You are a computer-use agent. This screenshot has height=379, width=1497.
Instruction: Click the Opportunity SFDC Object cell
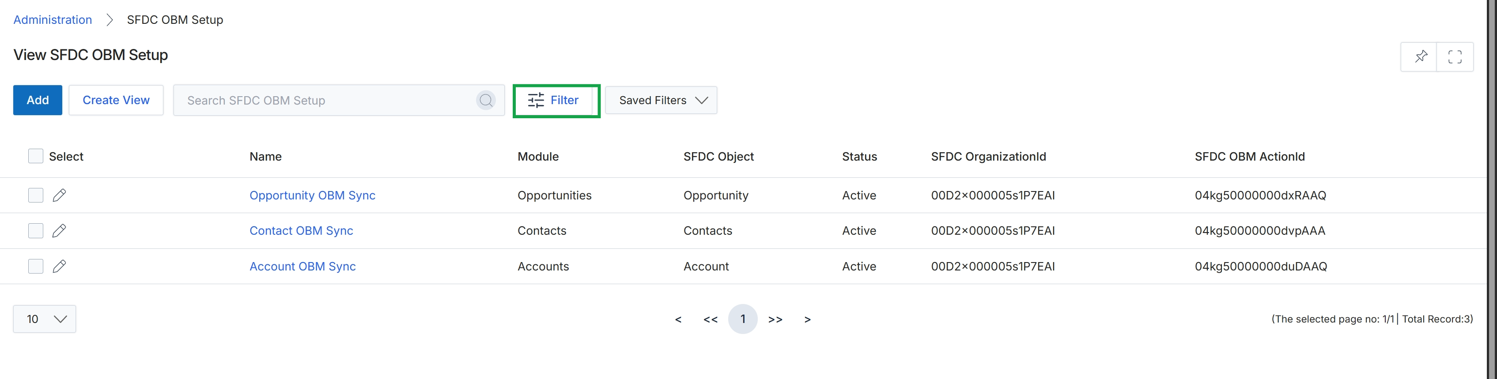click(x=716, y=195)
